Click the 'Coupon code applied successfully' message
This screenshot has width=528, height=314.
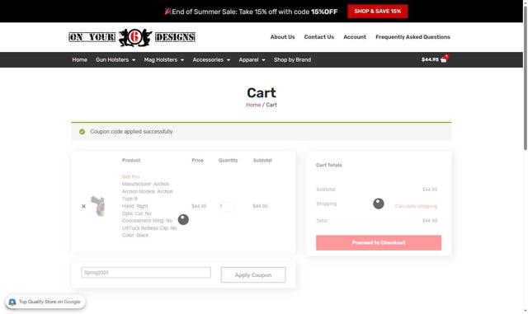[x=131, y=132]
